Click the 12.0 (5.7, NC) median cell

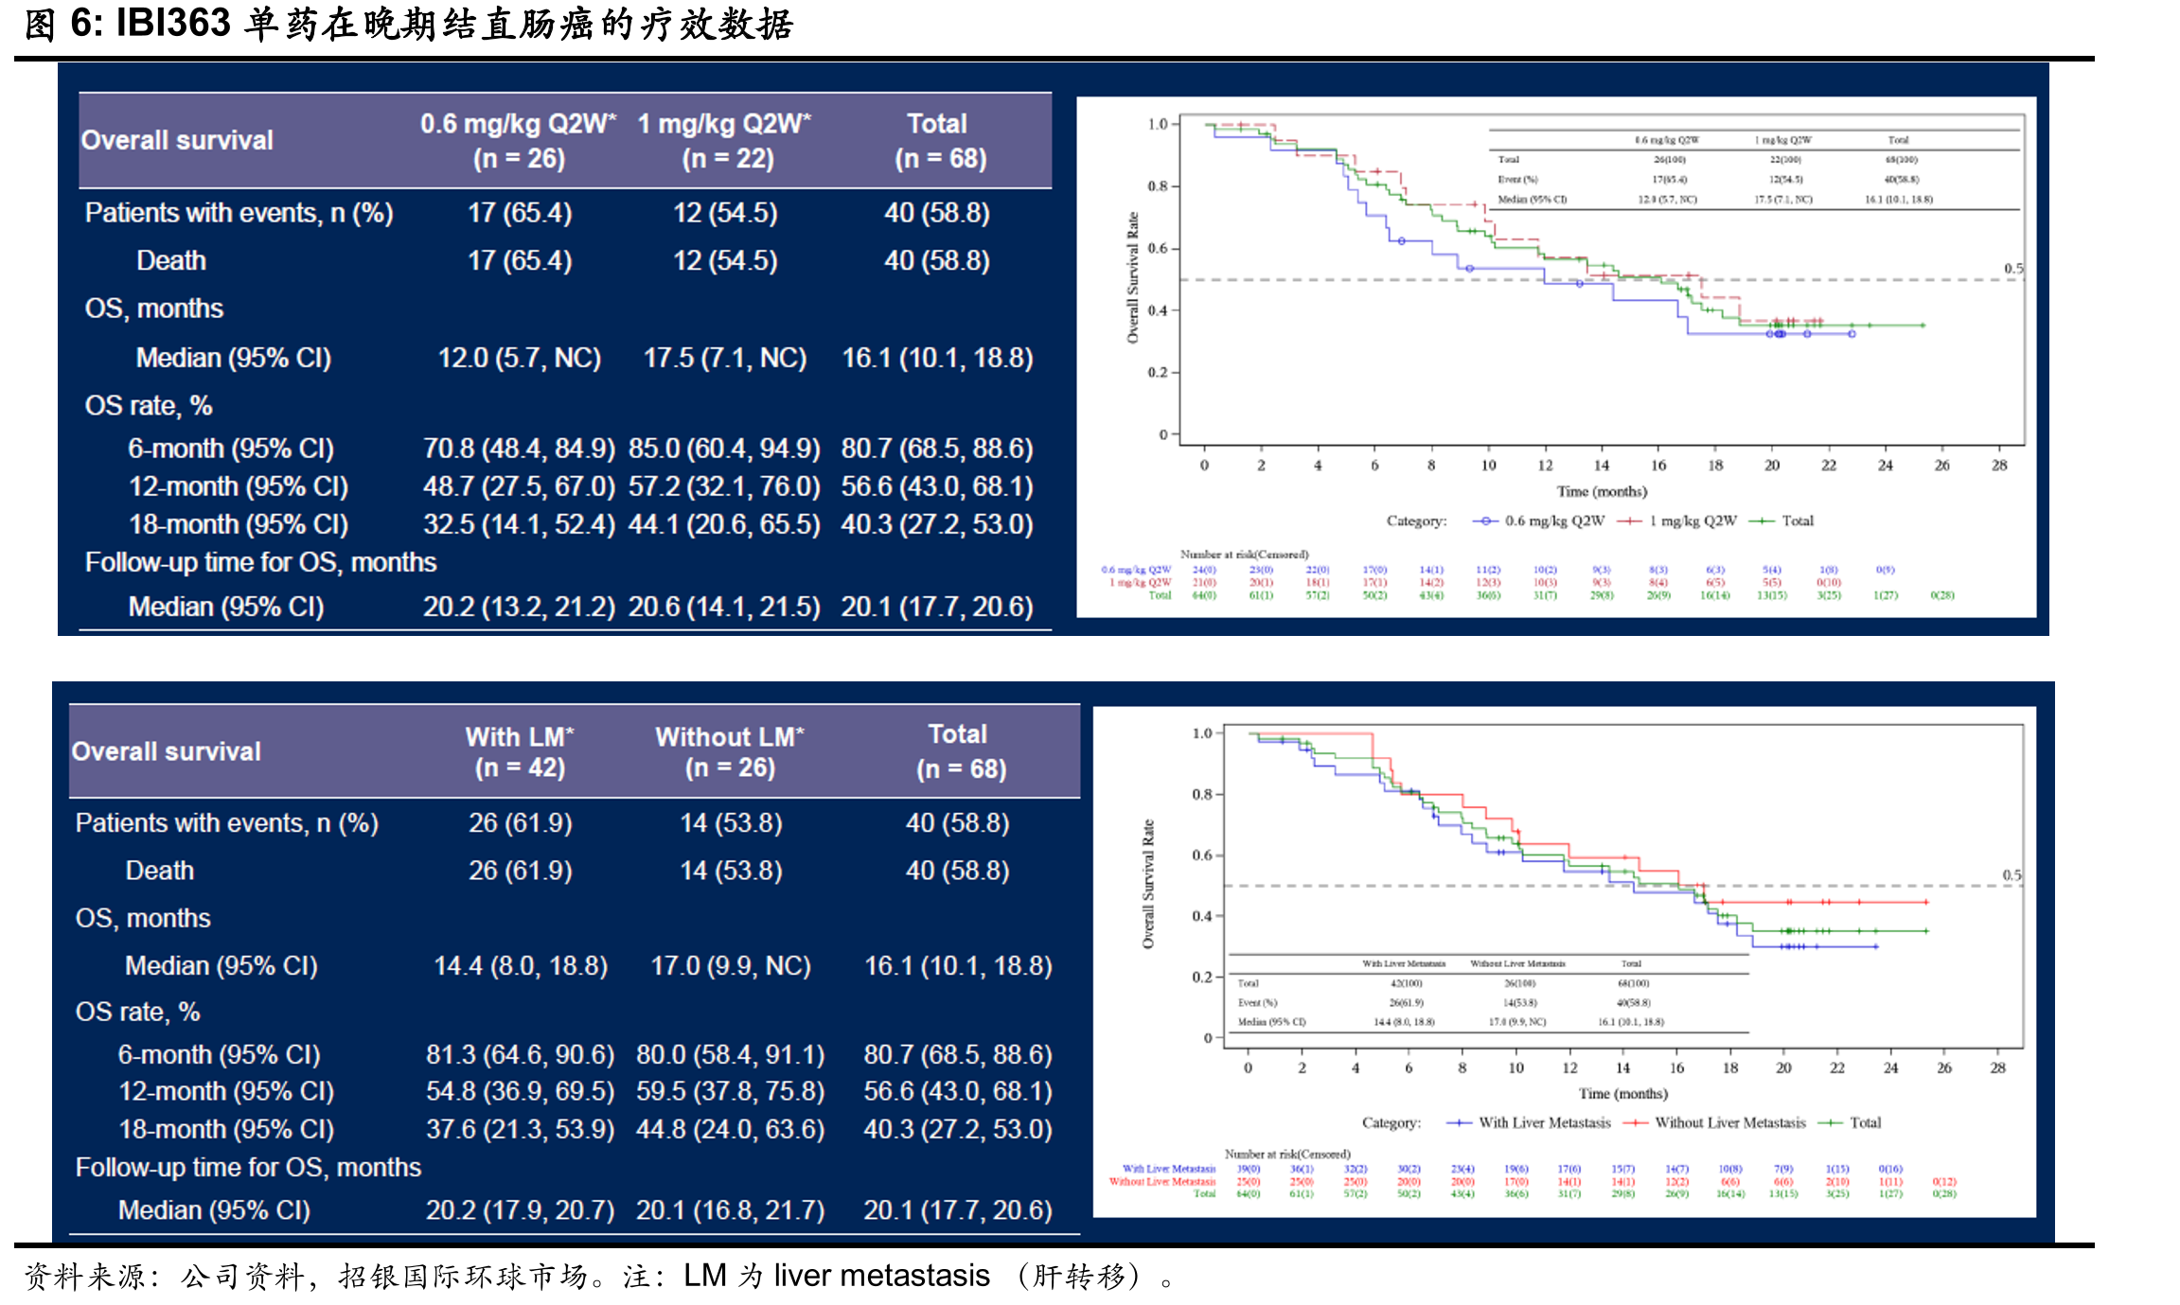coord(520,358)
